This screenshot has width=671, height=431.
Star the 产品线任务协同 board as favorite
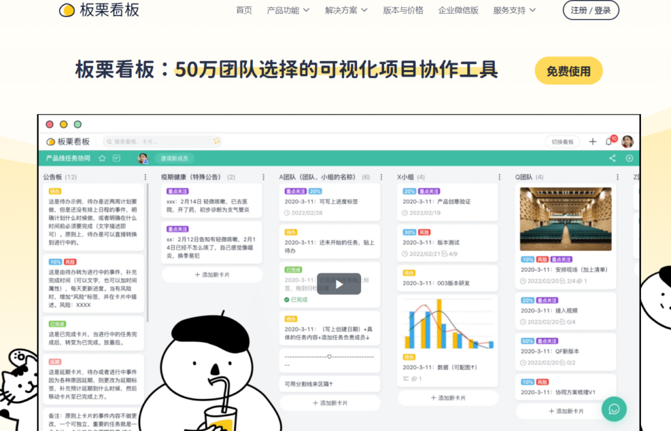tap(102, 157)
